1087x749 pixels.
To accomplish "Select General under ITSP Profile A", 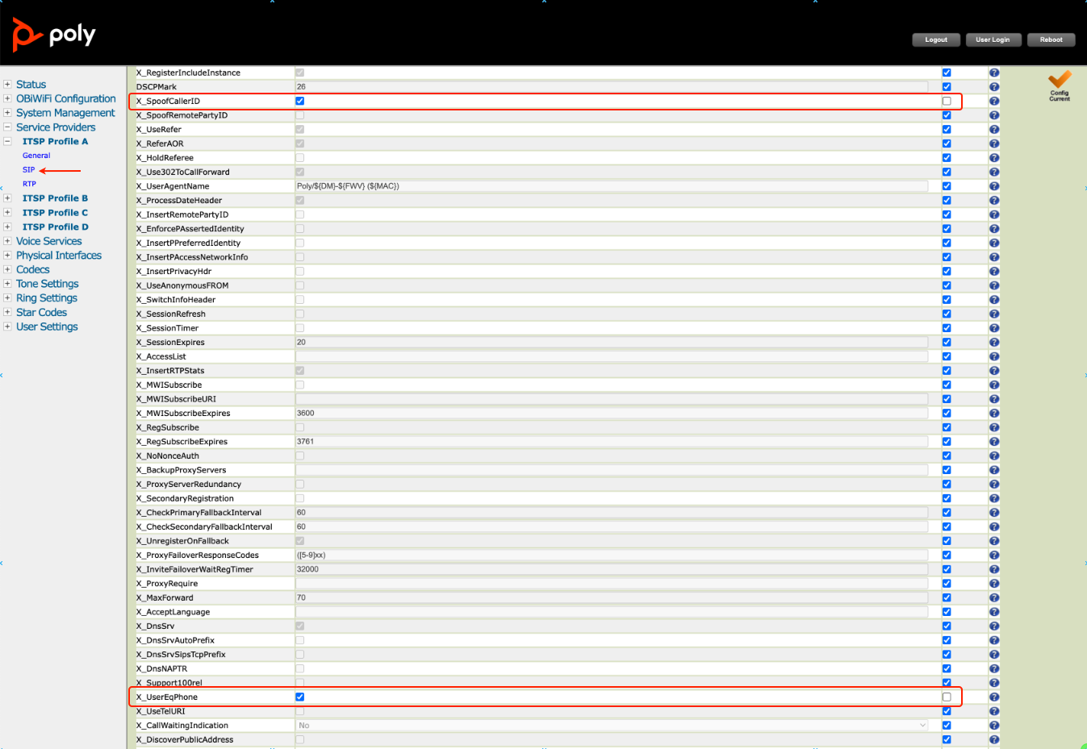I will click(36, 156).
